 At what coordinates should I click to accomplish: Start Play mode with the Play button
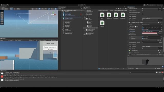(x=79, y=5)
